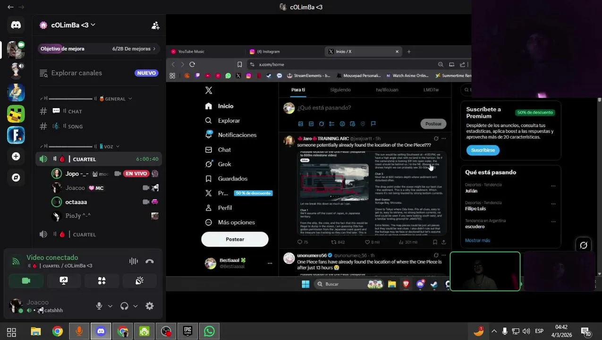Screen dimensions: 602x340
Task: Open the Windows notification center icon
Action: 585,332
